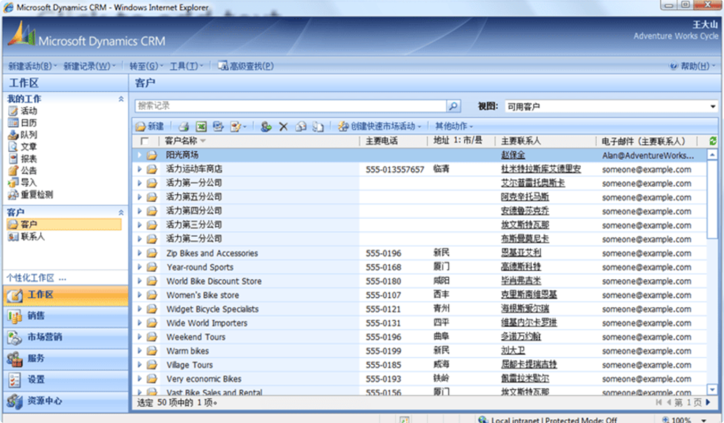Switch to 销售 (Sales) area
724x423 pixels.
(x=66, y=316)
